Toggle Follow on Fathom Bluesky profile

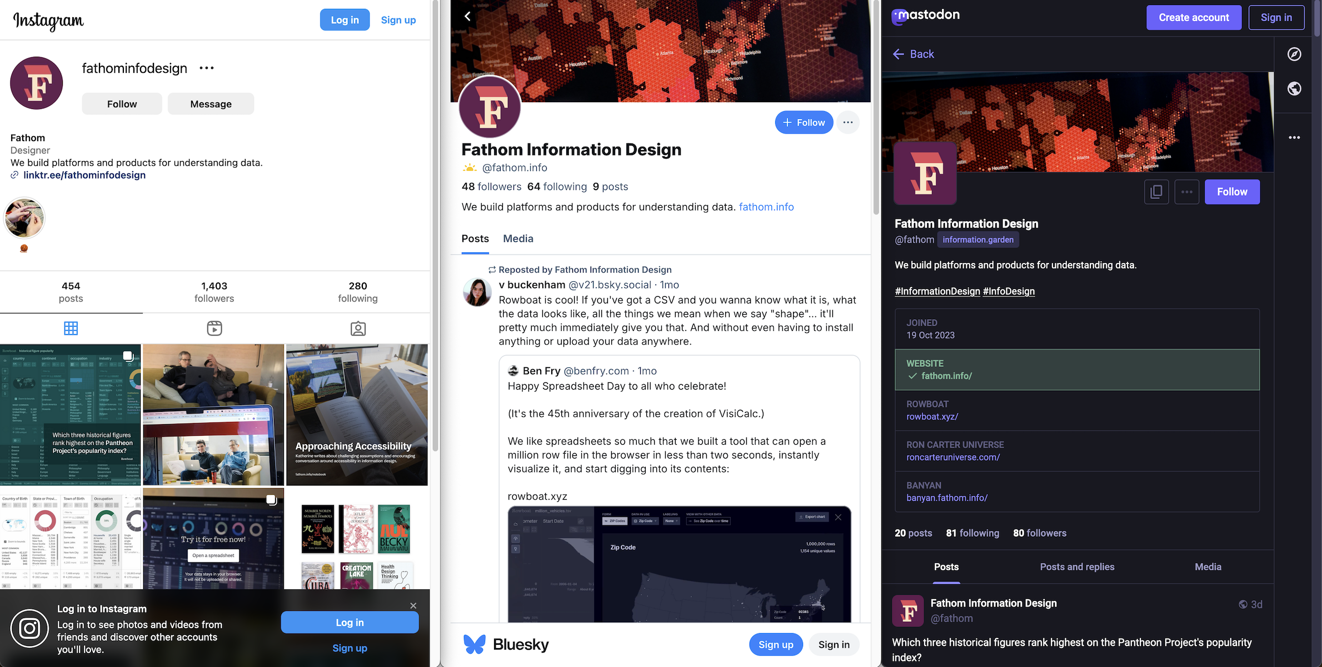coord(802,122)
